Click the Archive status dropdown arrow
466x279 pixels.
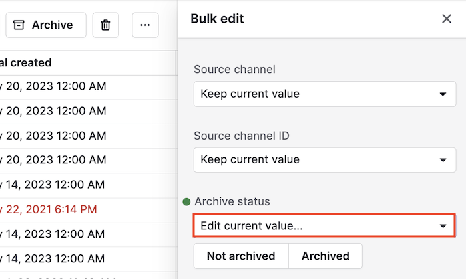click(443, 226)
